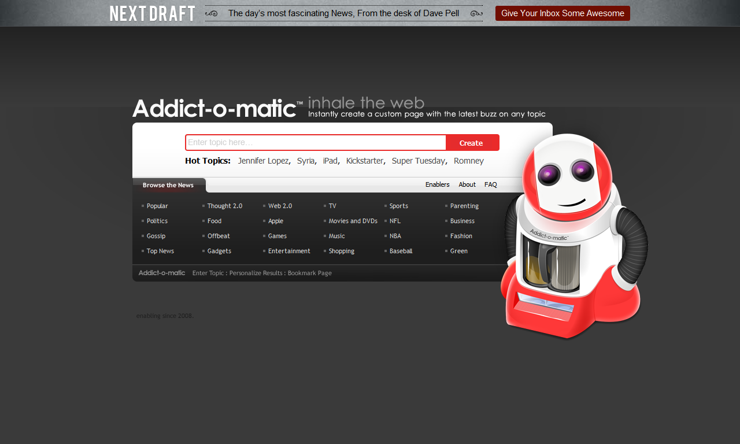This screenshot has height=444, width=740.
Task: Select the Browse the News tab
Action: [x=168, y=185]
